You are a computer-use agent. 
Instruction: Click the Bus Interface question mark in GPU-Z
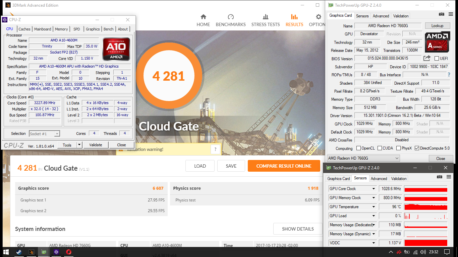[449, 75]
